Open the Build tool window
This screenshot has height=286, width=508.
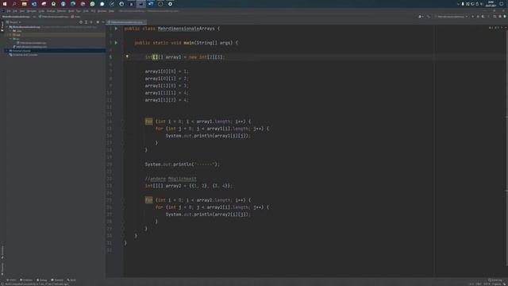coord(71,280)
